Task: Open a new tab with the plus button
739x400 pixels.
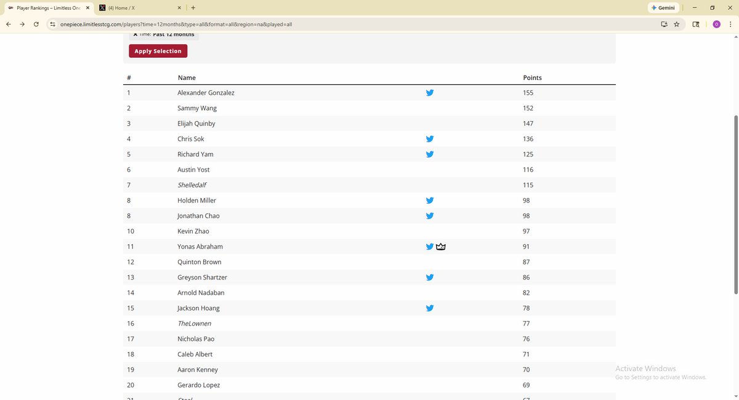Action: click(193, 8)
